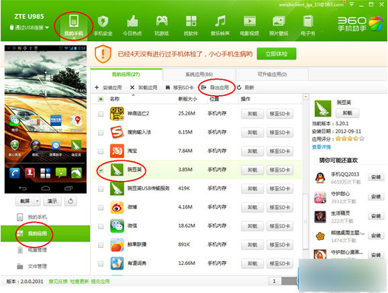388x293 pixels.
Task: Open 文件管理 in the sidebar
Action: (32, 266)
